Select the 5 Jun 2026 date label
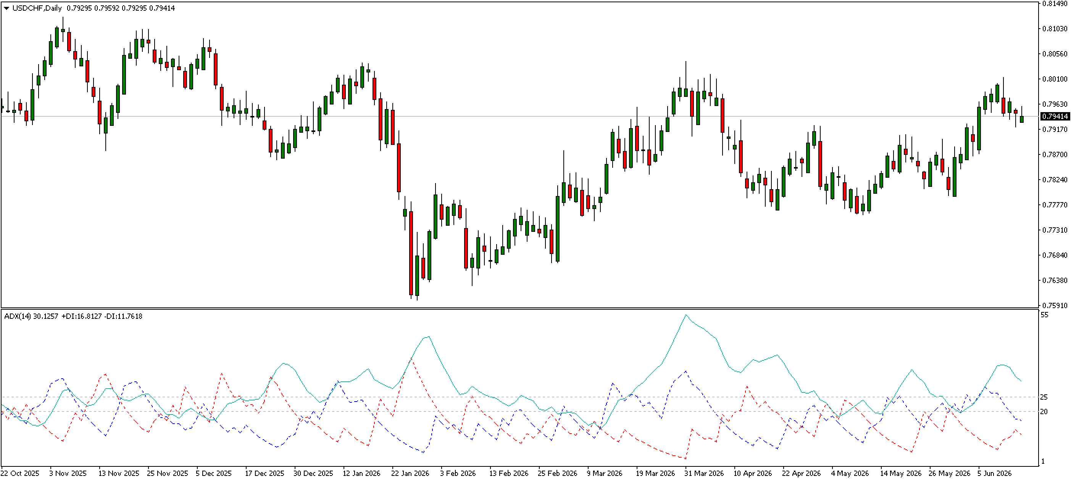Screen dimensions: 1071x479 point(995,474)
